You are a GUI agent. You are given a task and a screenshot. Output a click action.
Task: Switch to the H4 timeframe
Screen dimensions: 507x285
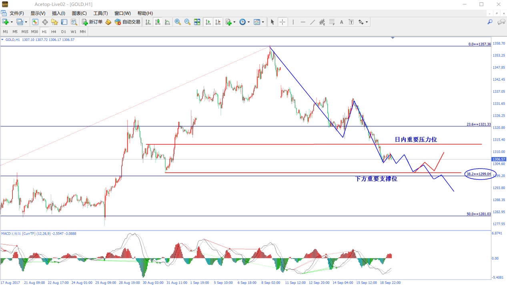(54, 32)
